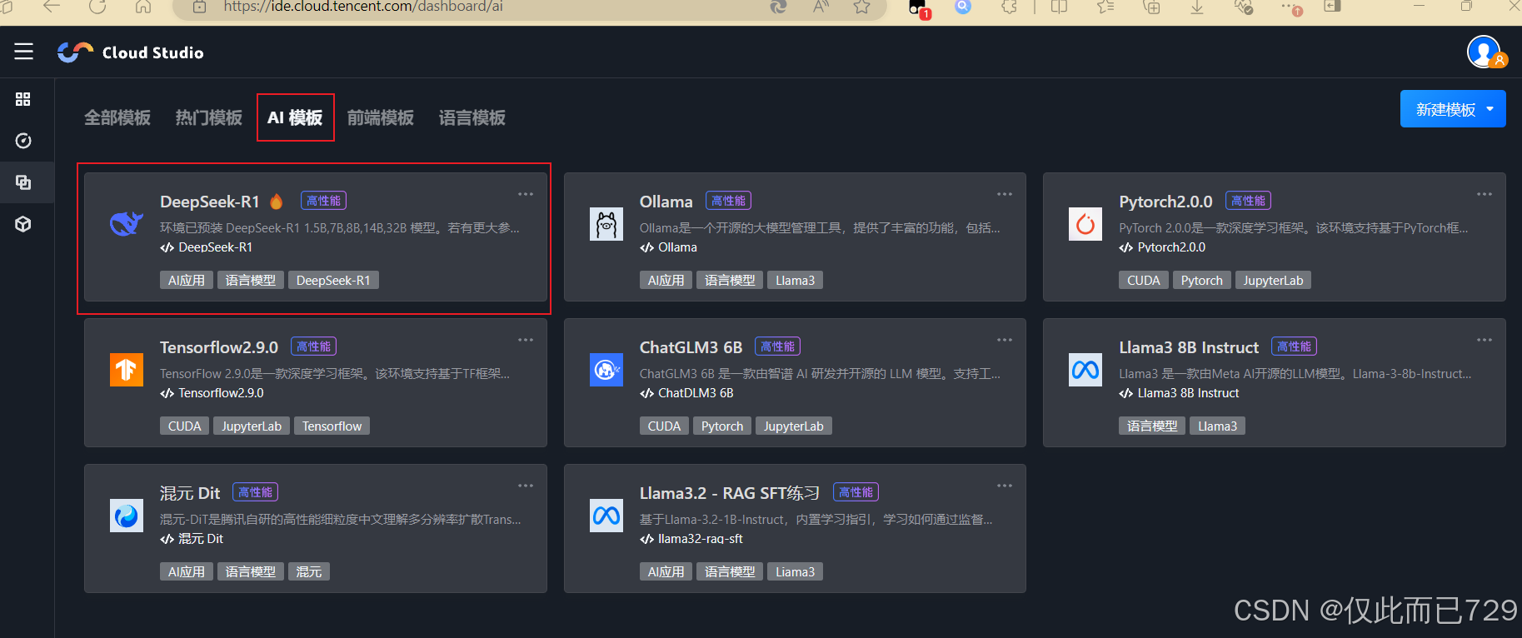
Task: Open more options on 混元 Dit card
Action: click(526, 486)
